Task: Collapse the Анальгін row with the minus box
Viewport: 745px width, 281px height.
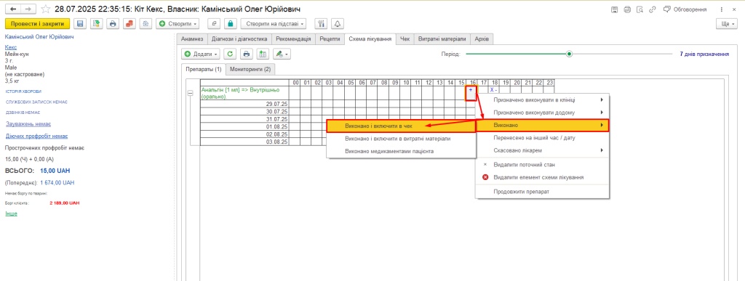Action: click(190, 94)
